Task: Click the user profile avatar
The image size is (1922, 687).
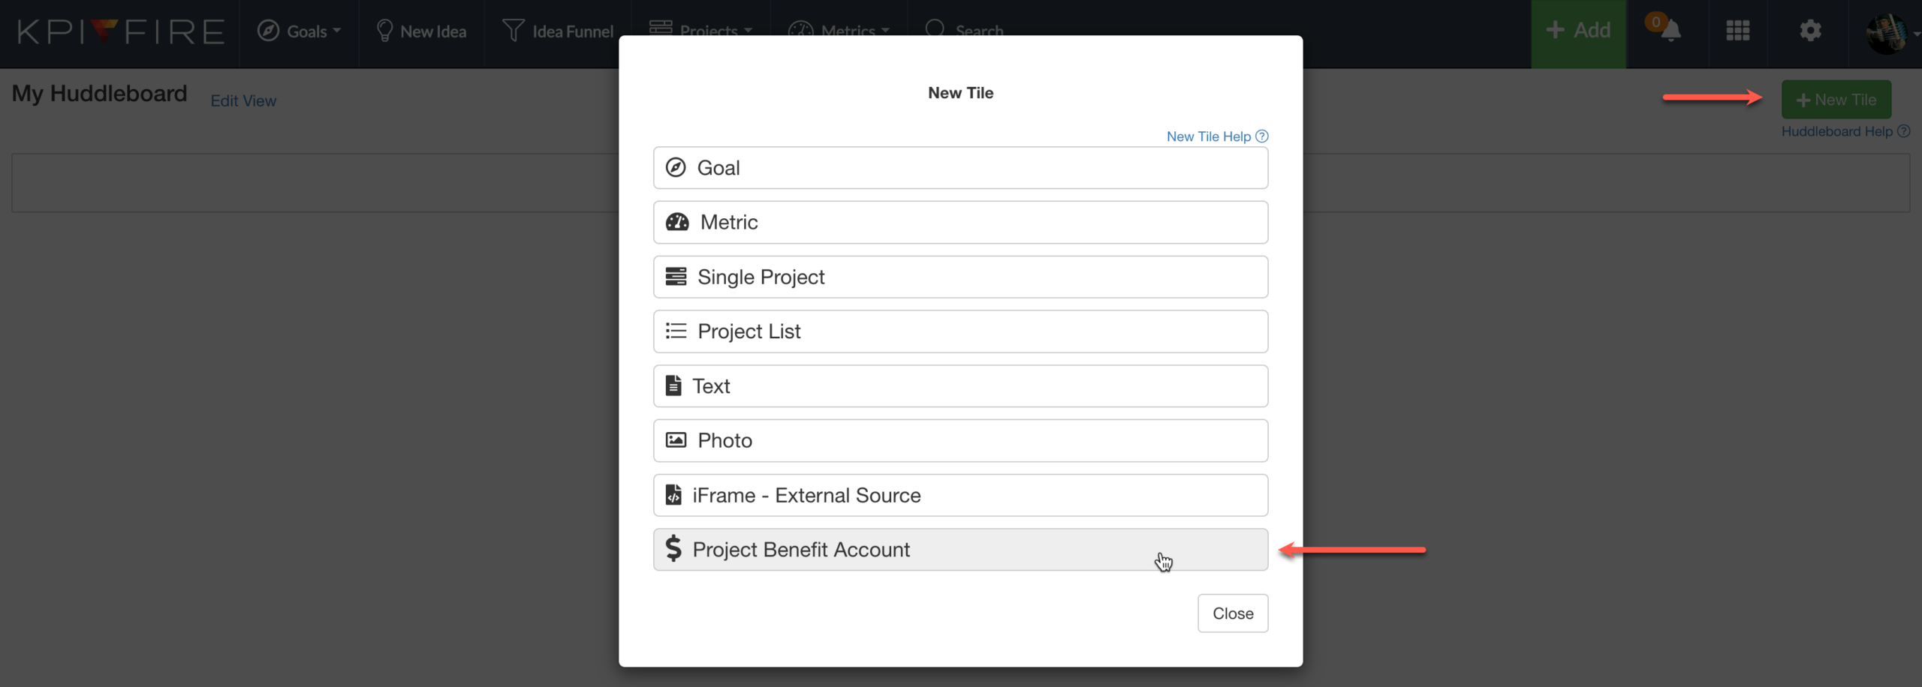Action: [1886, 33]
